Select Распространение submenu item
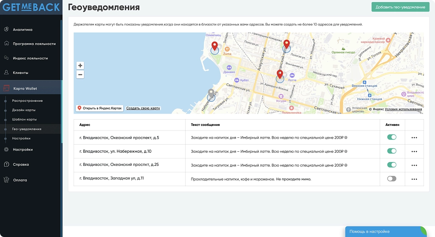 [x=27, y=100]
